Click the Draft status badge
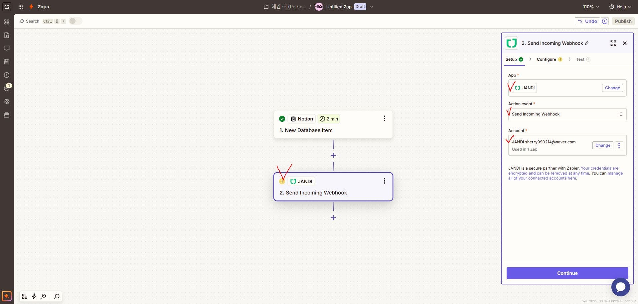Viewport: 638px width, 304px height. [360, 7]
